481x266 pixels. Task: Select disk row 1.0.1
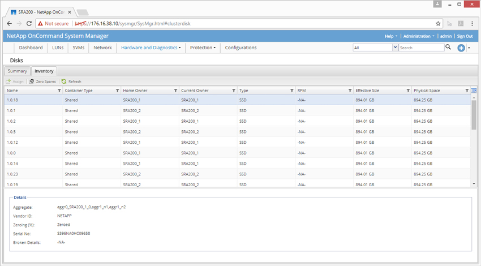click(x=238, y=110)
